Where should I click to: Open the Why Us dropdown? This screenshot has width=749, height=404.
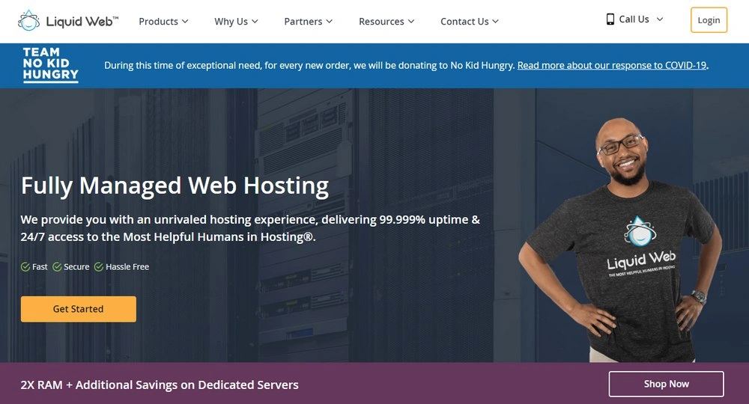(236, 22)
